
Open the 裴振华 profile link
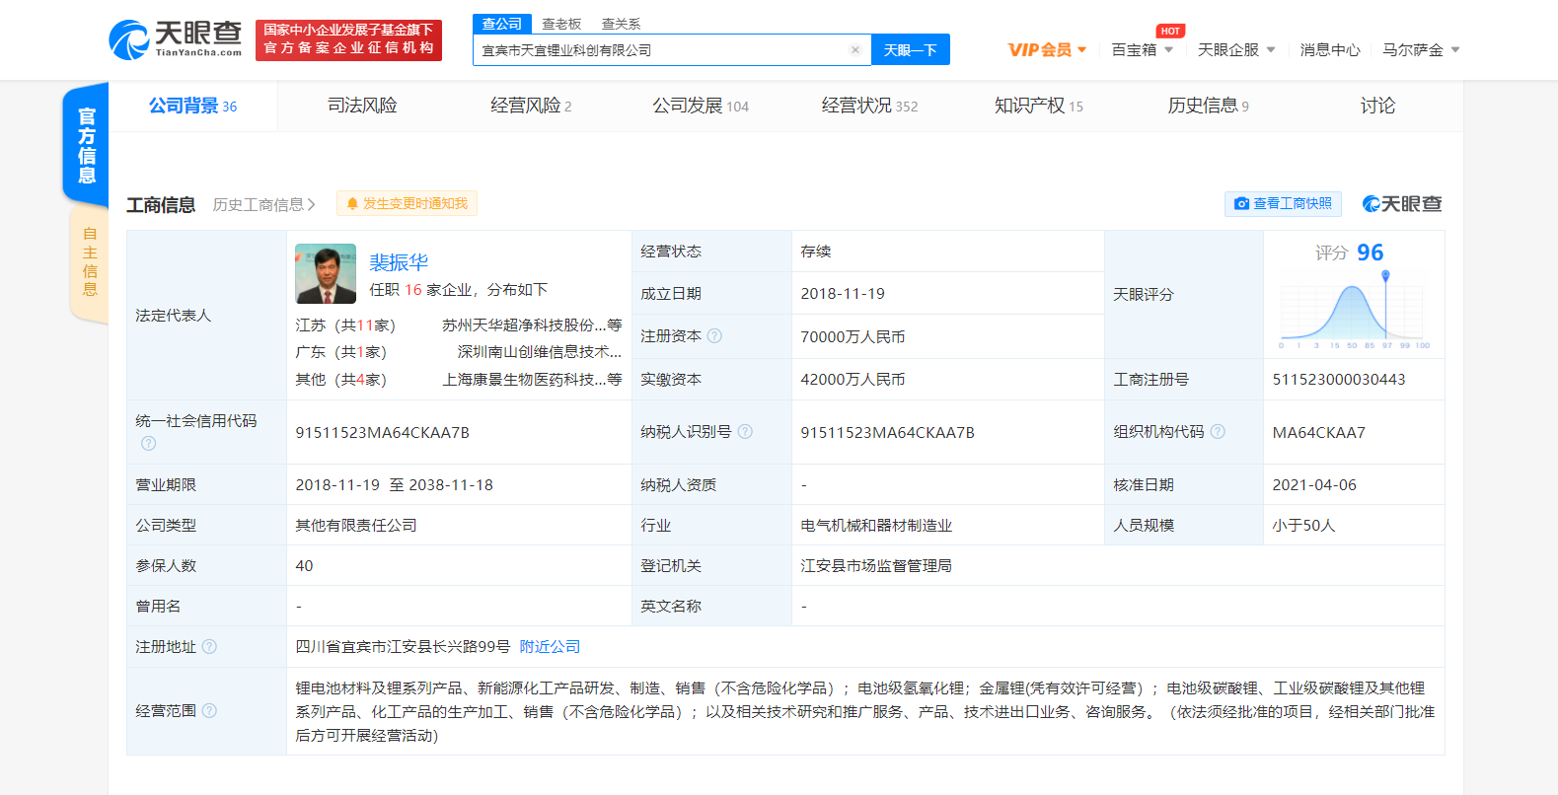point(399,262)
